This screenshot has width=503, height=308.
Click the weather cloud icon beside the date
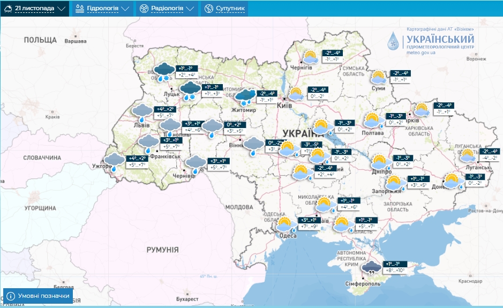pyautogui.click(x=8, y=9)
